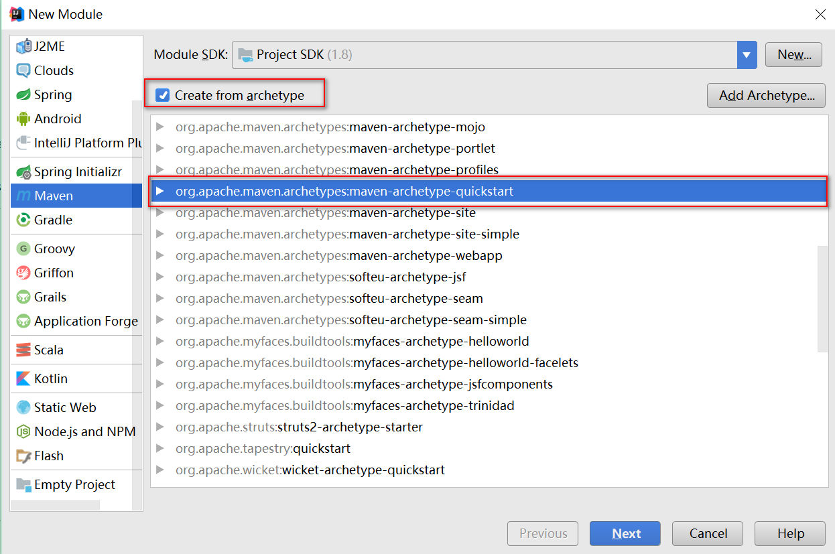Click the Previous button
The height and width of the screenshot is (554, 835).
pos(543,533)
